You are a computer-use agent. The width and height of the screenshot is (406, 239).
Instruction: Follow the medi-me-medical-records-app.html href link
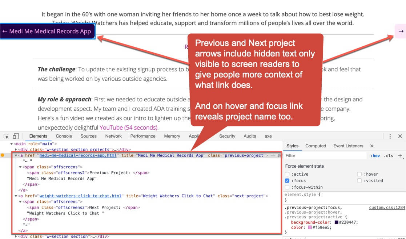78,155
